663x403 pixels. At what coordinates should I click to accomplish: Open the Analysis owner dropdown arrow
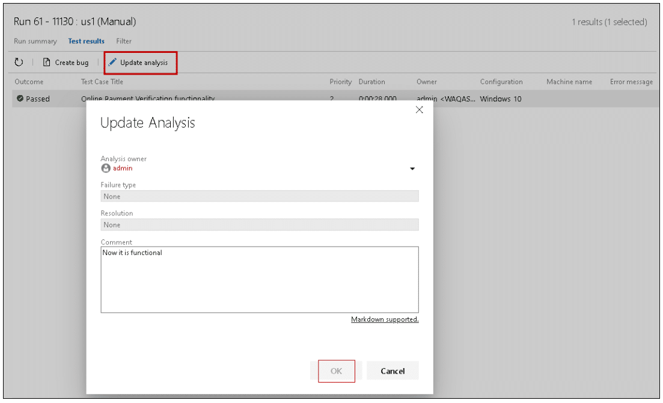pyautogui.click(x=412, y=169)
